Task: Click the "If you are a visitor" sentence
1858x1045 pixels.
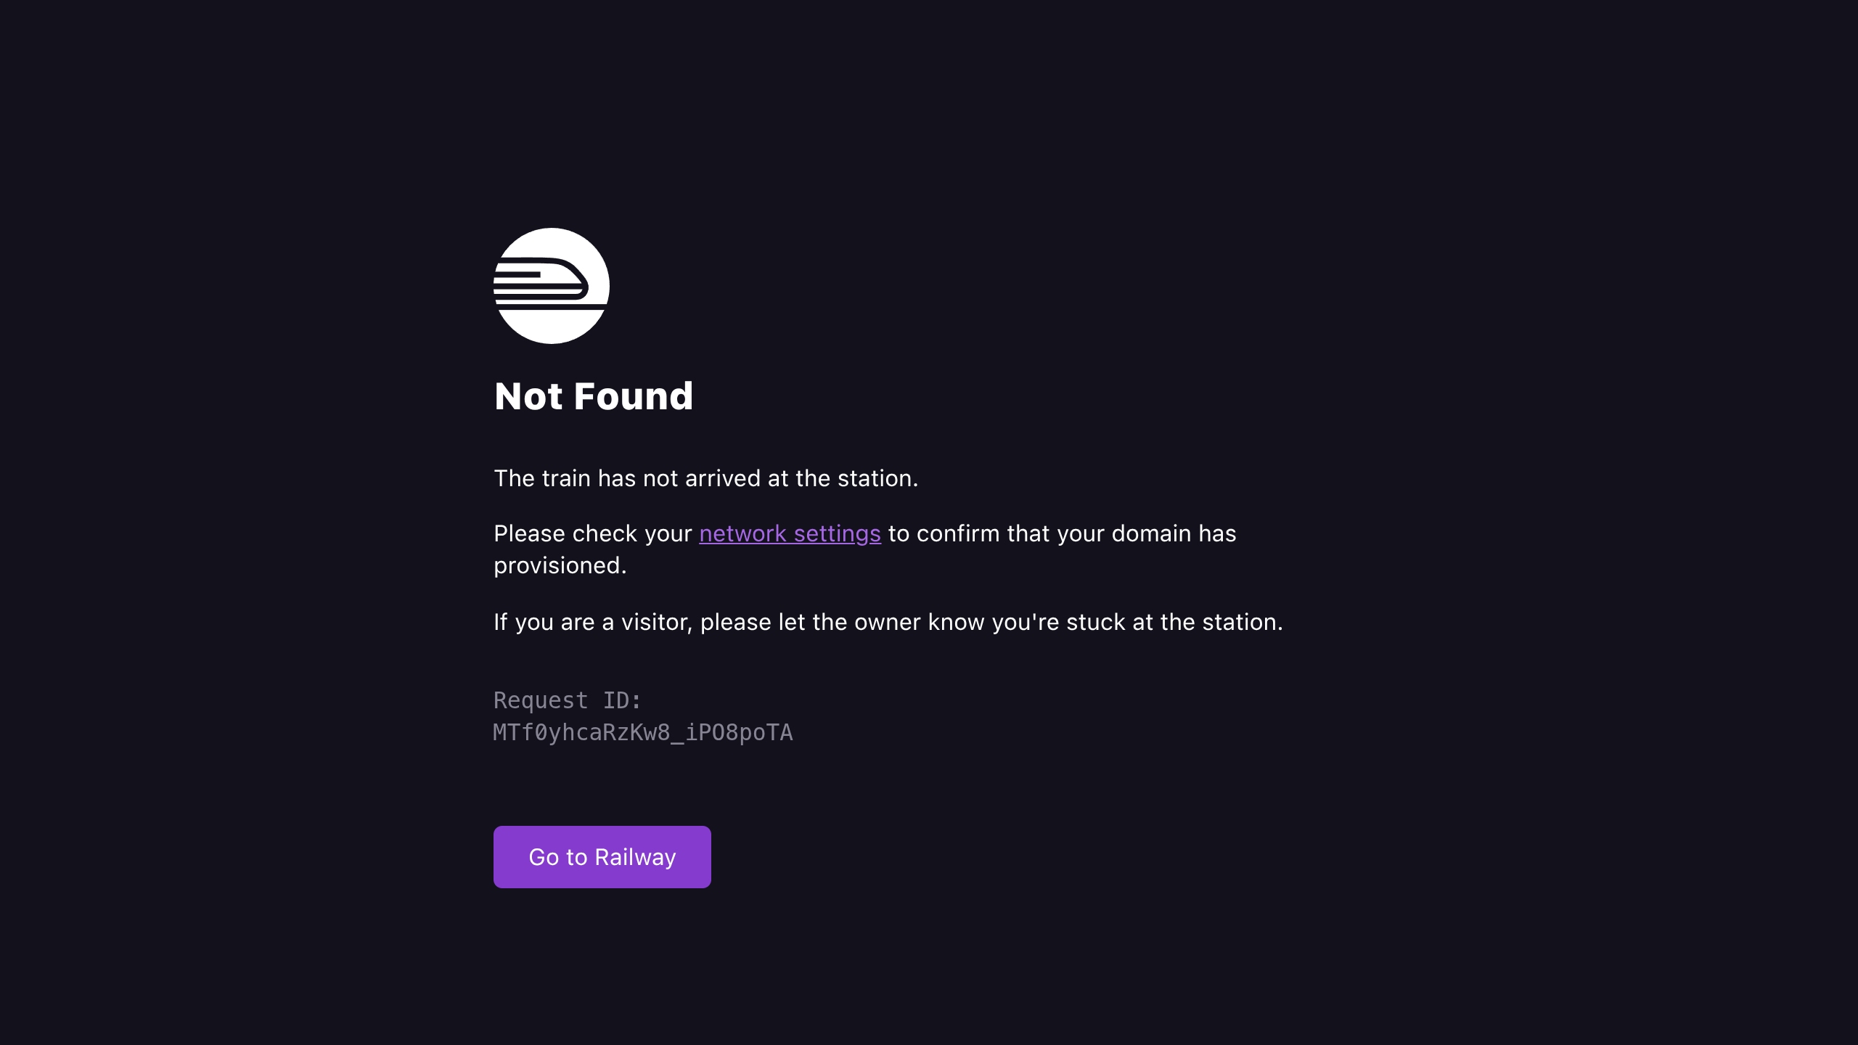Action: point(888,622)
